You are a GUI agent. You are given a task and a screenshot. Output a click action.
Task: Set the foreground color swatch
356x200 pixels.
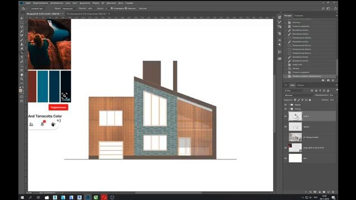click(x=21, y=91)
